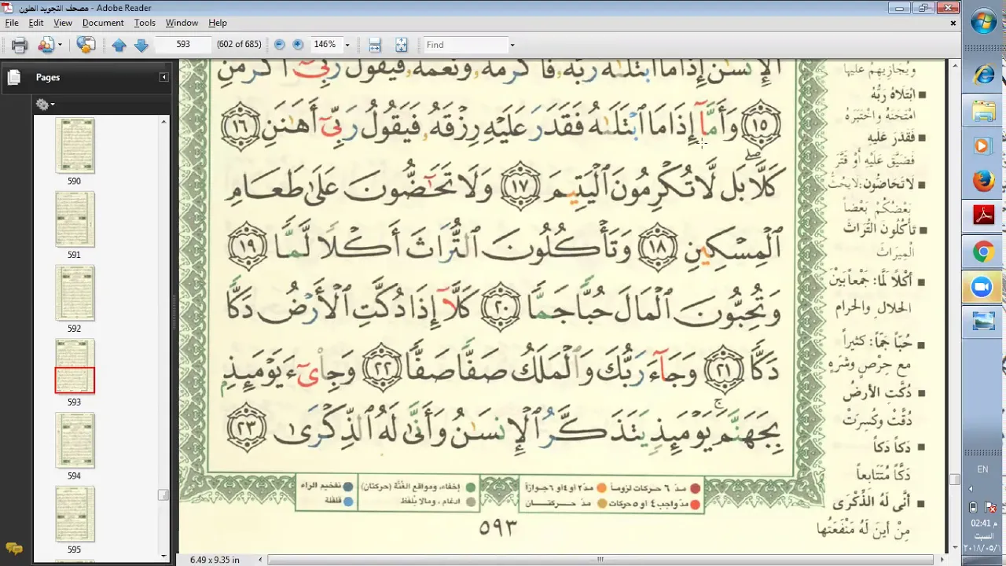Click the web conference globe icon
Screen dimensions: 1006x566
86,45
